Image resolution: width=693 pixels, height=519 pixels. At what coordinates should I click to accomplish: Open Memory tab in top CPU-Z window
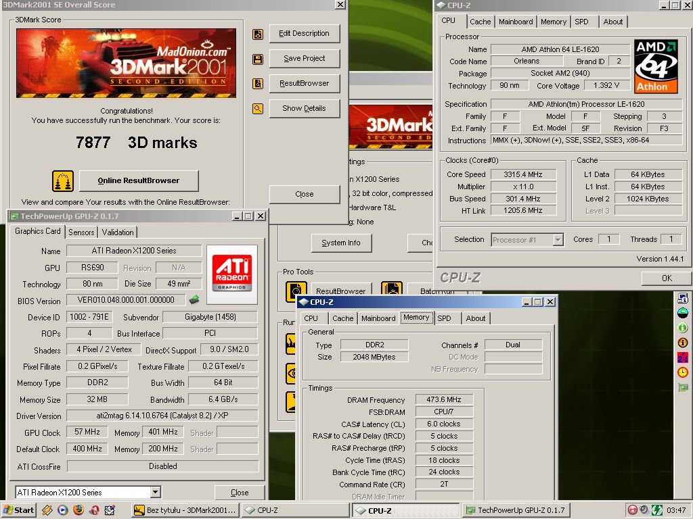(554, 22)
